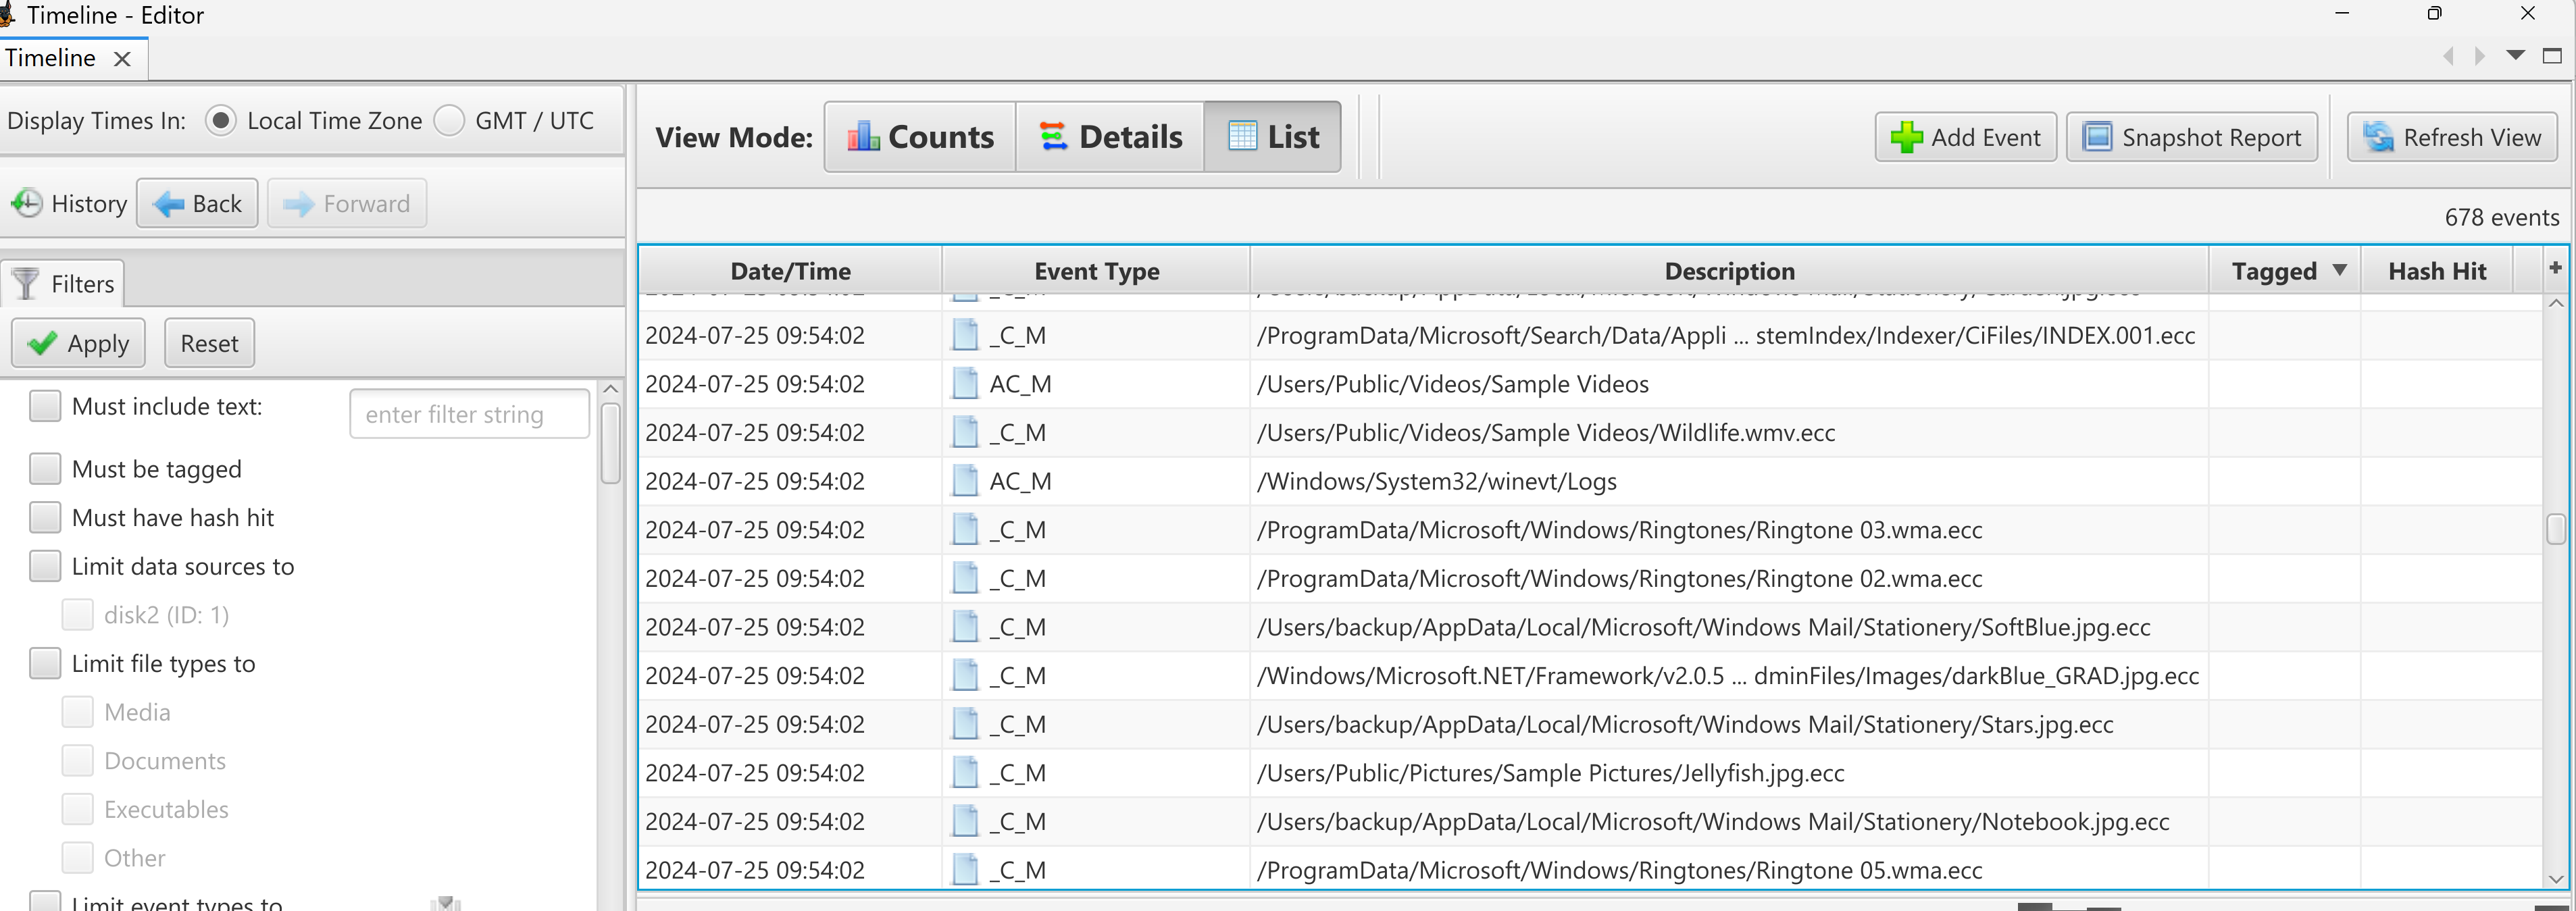Viewport: 2576px width, 911px height.
Task: Click the Reset filters button
Action: (x=209, y=343)
